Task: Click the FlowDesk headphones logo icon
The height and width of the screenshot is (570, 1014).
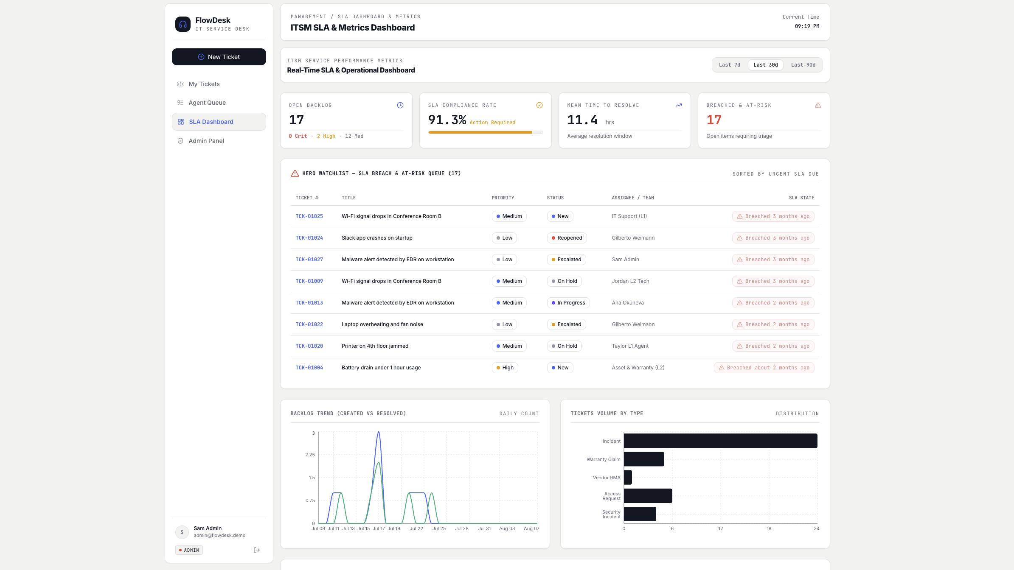Action: (183, 24)
